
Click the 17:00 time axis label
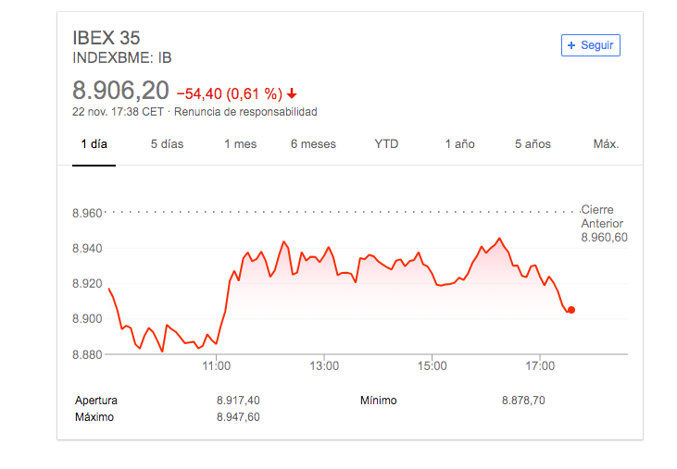(x=540, y=366)
